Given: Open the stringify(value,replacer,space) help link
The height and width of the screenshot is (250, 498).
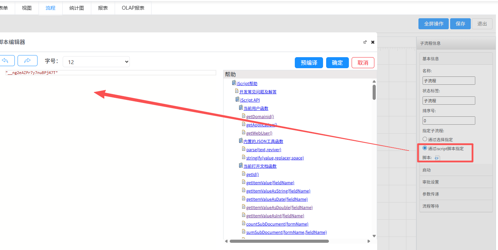Looking at the screenshot, I should click(x=275, y=158).
